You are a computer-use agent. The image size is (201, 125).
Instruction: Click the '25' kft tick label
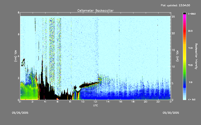click(173, 17)
